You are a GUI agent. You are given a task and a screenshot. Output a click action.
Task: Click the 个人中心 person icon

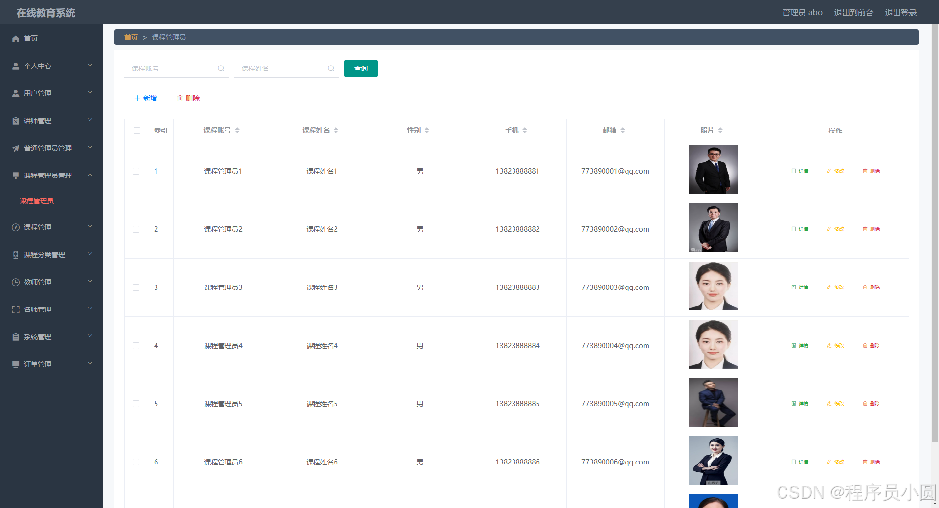click(16, 66)
